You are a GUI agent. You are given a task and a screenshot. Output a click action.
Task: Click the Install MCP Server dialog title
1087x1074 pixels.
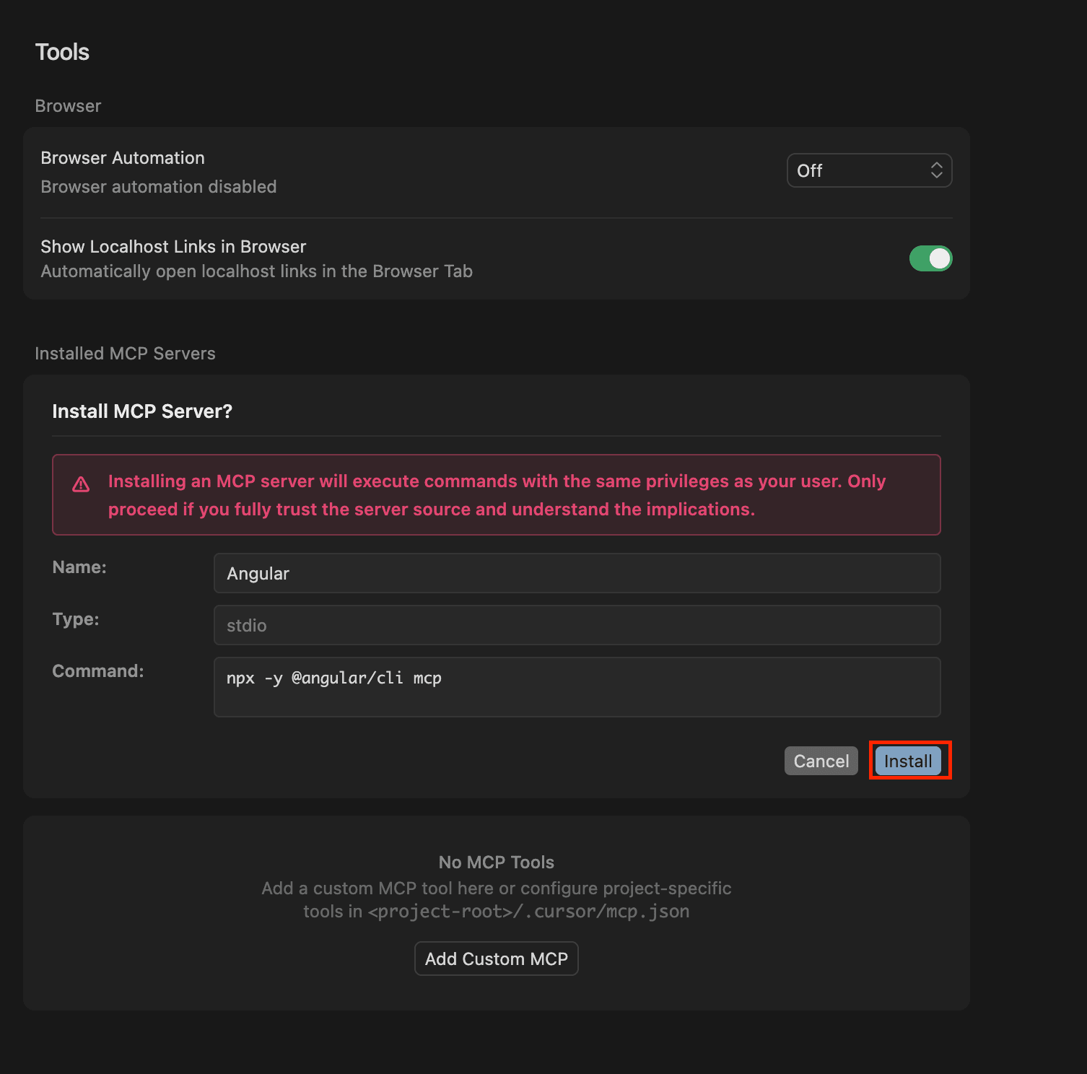[x=141, y=411]
